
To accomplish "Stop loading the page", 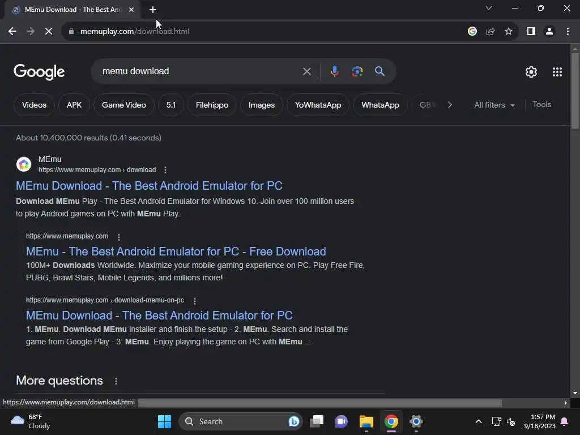I will coord(49,32).
